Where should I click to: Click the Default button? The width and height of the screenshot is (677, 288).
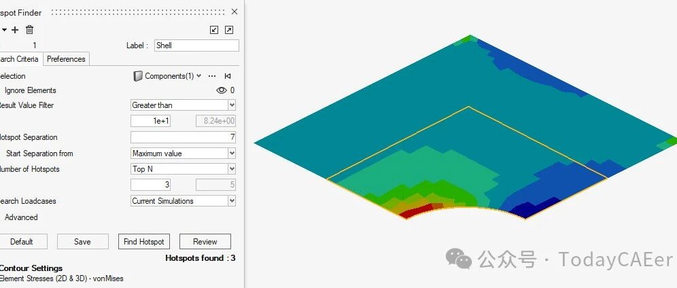point(22,241)
